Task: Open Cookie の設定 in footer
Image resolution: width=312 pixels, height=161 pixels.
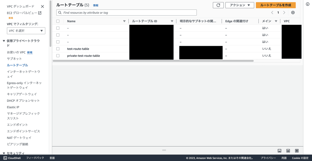Action: pyautogui.click(x=300, y=158)
